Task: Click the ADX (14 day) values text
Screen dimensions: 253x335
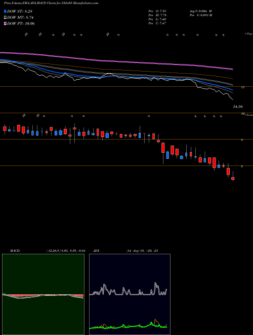Action: pos(142,251)
